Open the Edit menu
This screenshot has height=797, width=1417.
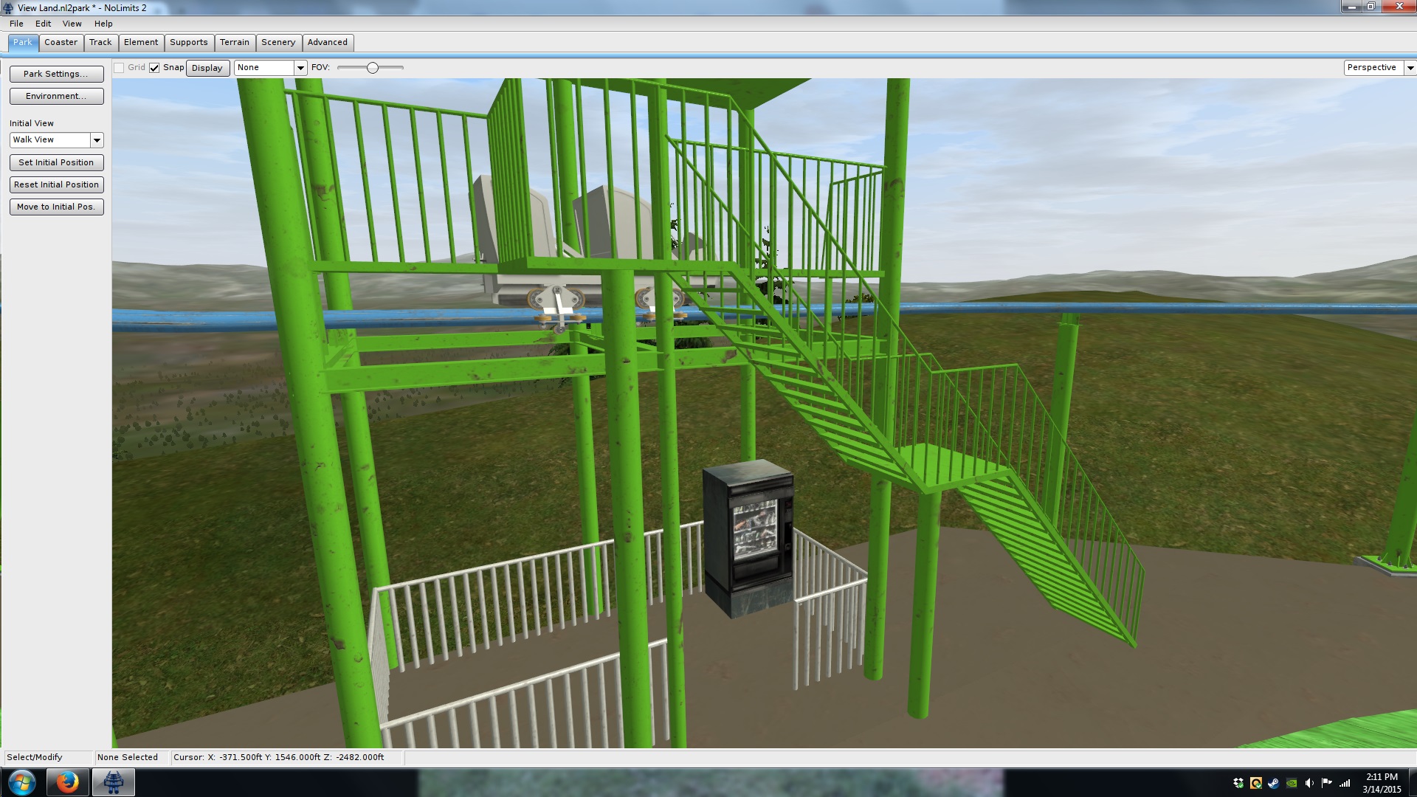tap(43, 24)
